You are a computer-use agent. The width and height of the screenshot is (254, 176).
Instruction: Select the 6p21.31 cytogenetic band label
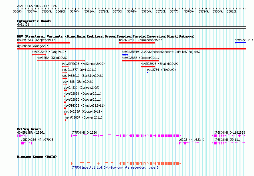[23, 24]
